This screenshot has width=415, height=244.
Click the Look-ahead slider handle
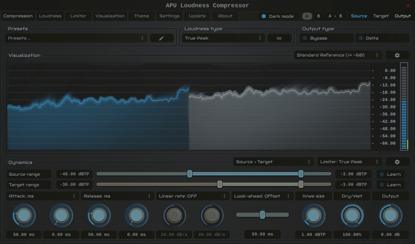tap(262, 215)
